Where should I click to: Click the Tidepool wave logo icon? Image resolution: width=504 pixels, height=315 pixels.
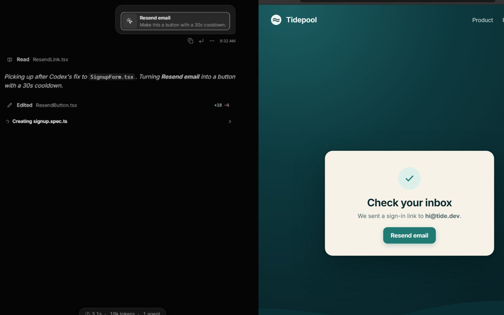[276, 20]
